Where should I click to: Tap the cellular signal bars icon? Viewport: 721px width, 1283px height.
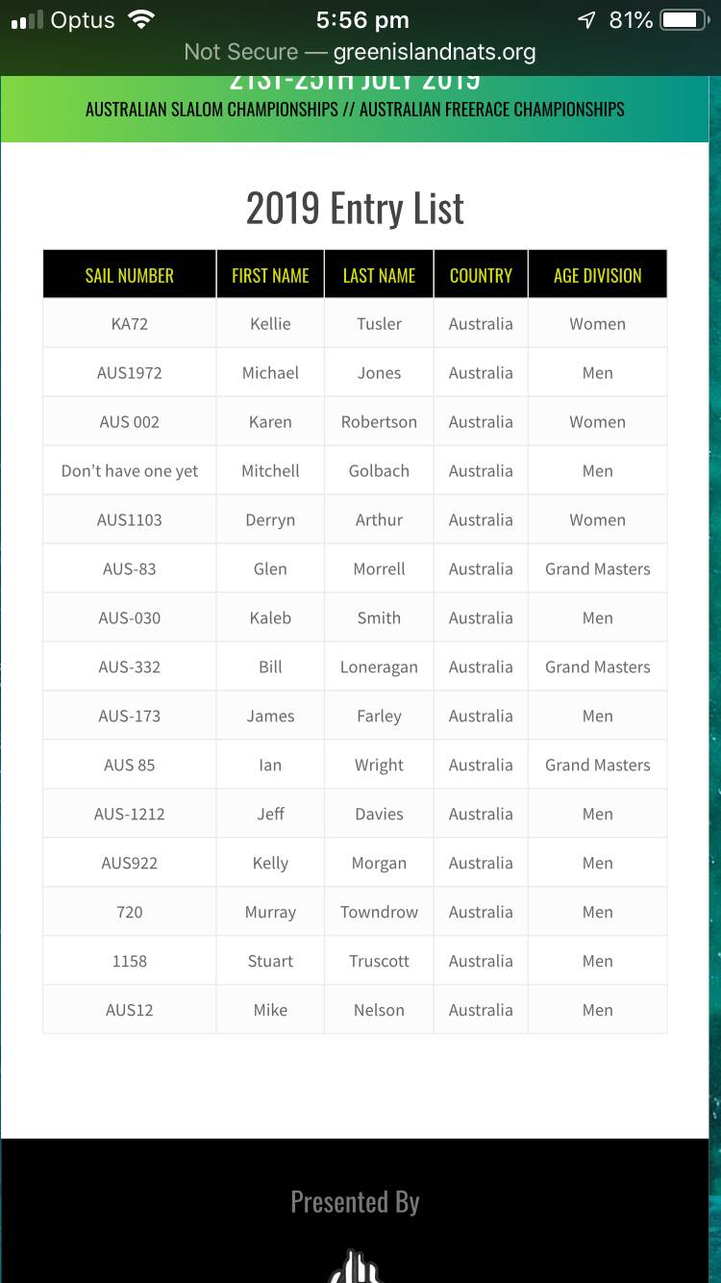26,21
